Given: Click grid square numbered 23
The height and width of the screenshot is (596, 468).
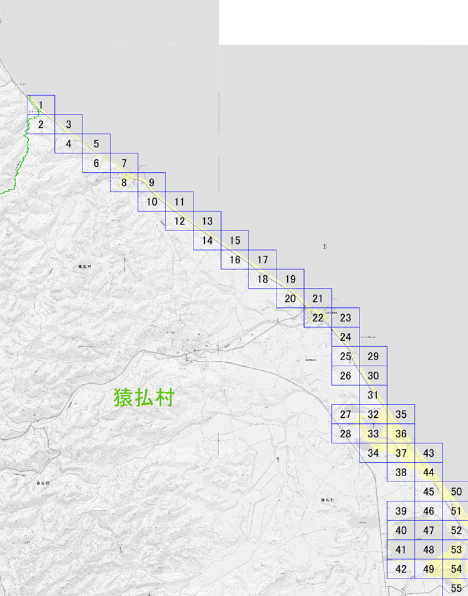Looking at the screenshot, I should click(x=345, y=317).
